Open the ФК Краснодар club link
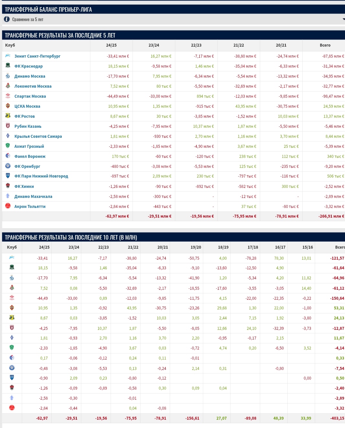 [x=28, y=66]
